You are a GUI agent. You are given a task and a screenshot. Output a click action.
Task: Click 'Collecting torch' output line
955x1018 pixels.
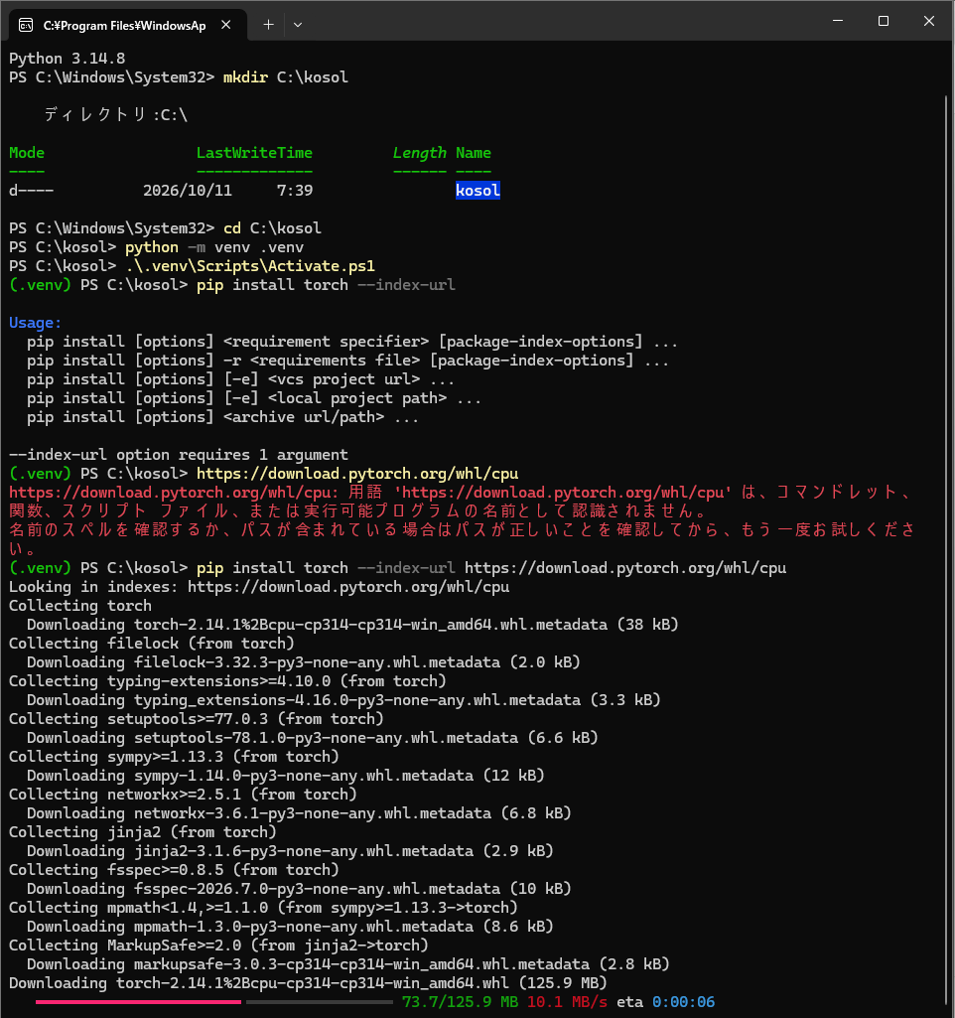pos(80,606)
